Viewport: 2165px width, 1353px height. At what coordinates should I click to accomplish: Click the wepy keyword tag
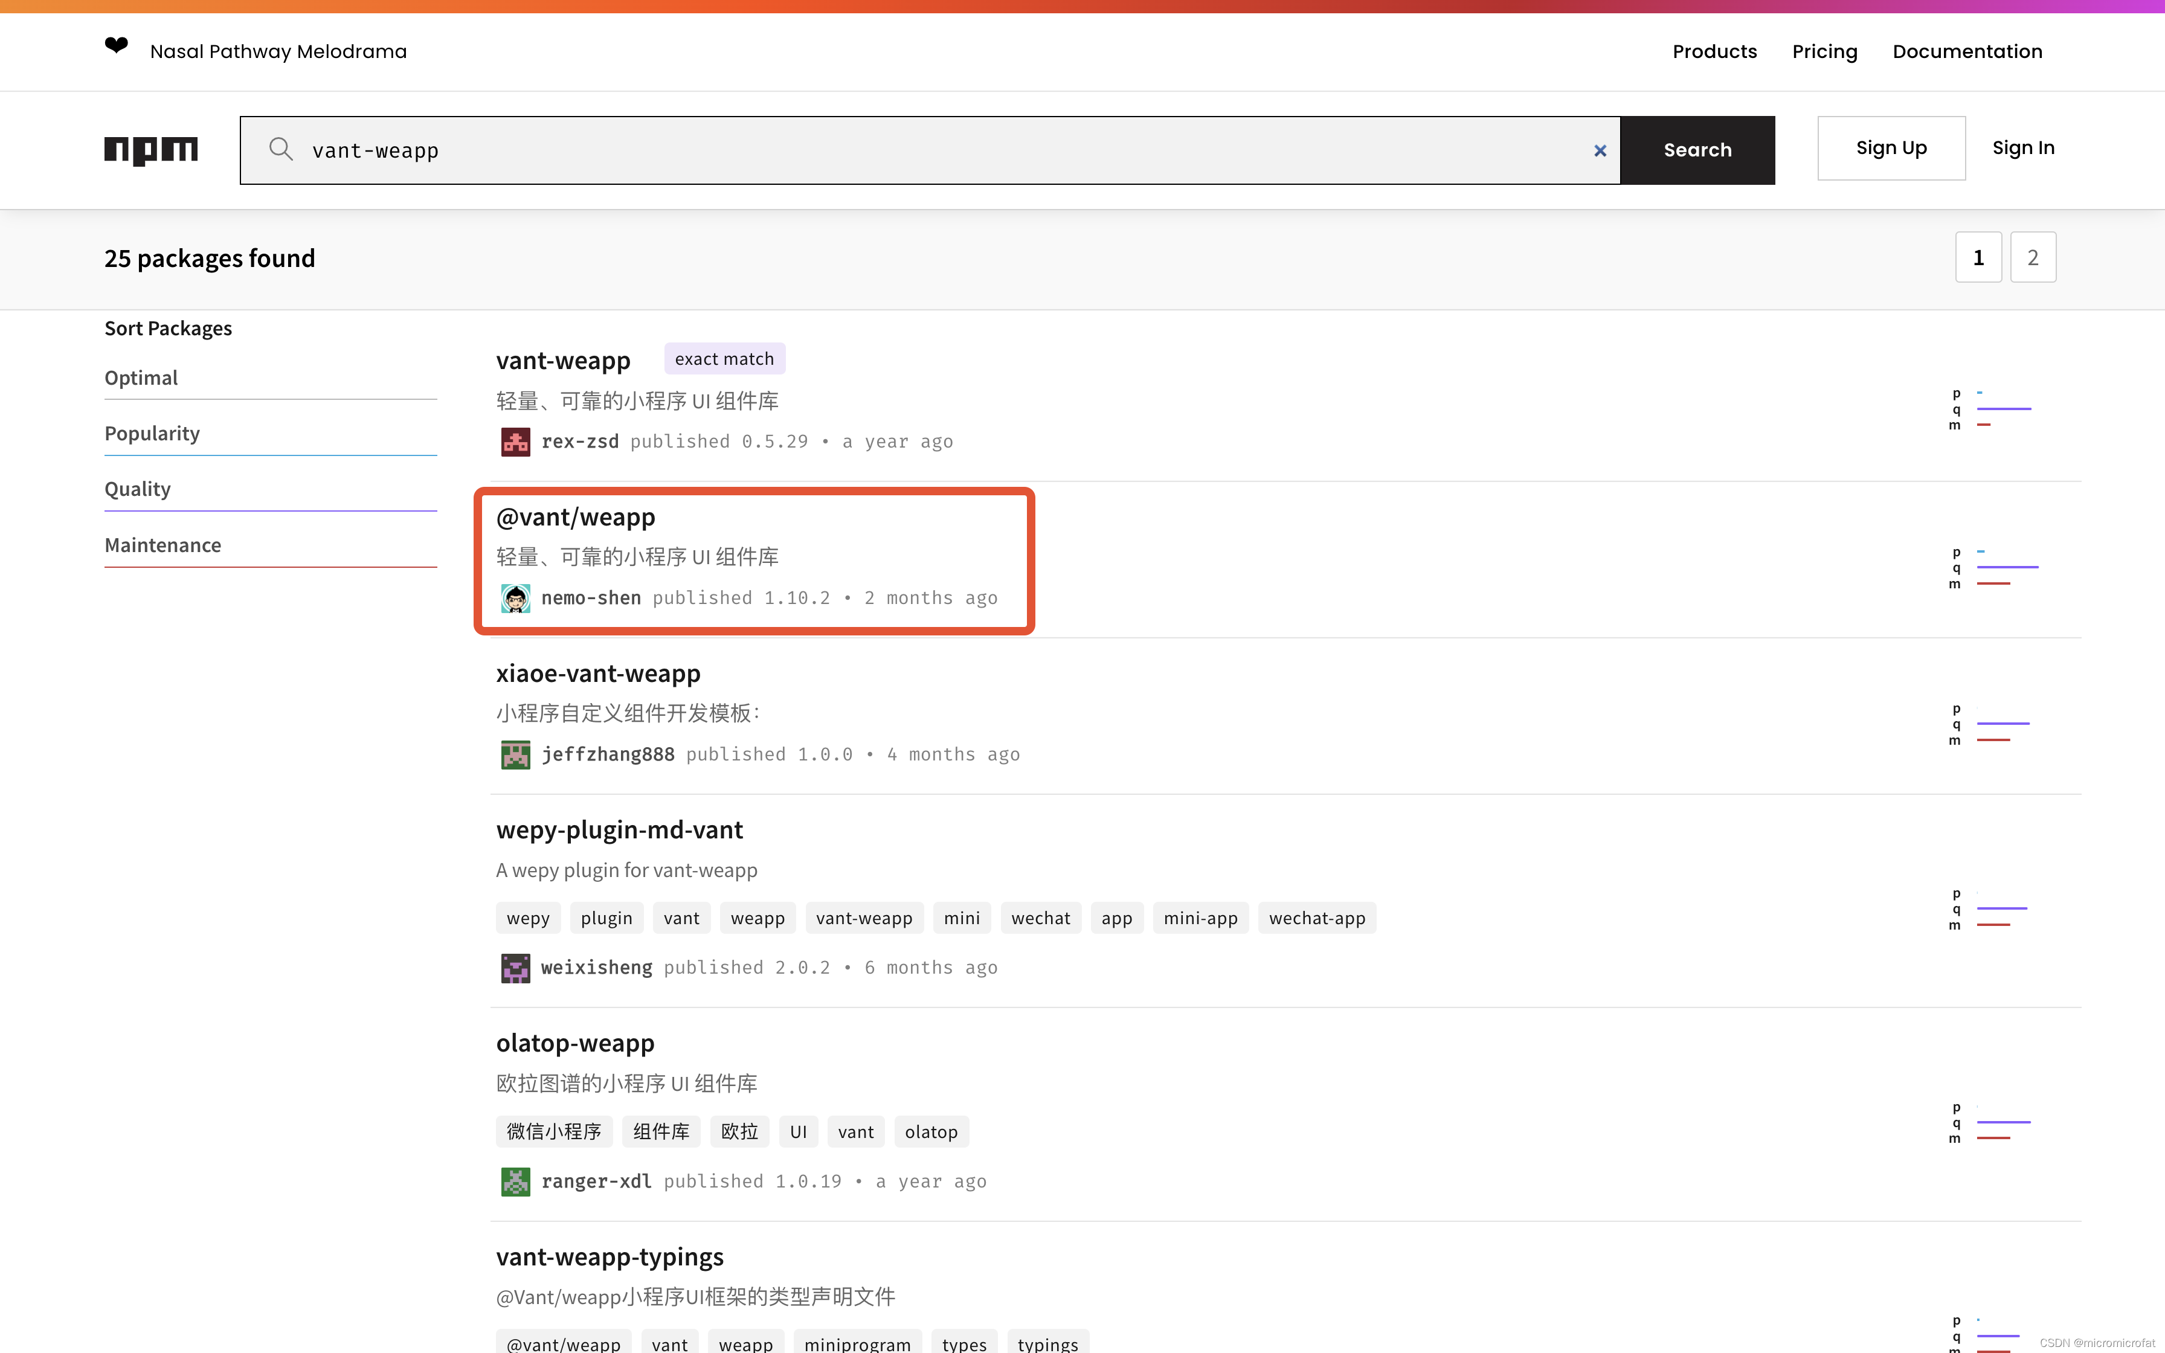point(528,918)
